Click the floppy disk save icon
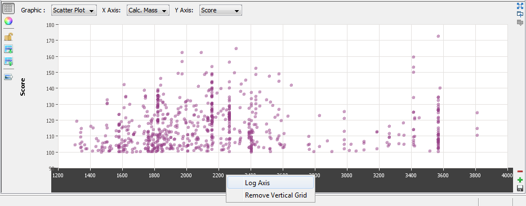Screen dimensions: 526x206 click(520, 188)
